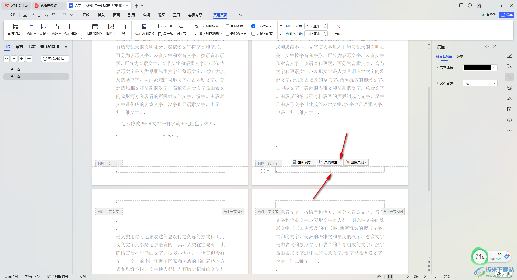Click the search magnifier icon in ribbon
Viewport: 517px width, 280px height.
coord(241,15)
